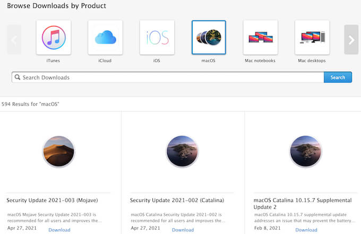The height and width of the screenshot is (234, 361).
Task: Go to previous products with left arrow
Action: (14, 40)
